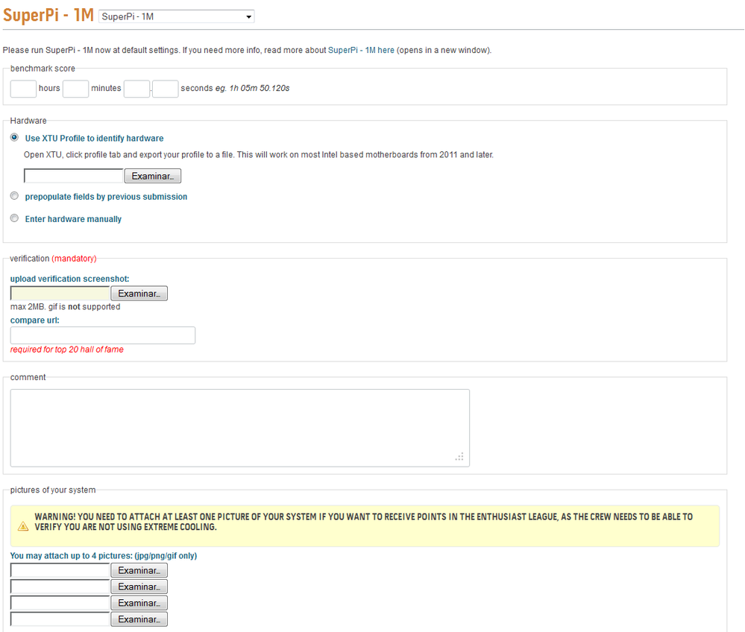Open the SuperPi - 1M benchmark dropdown
Image resolution: width=745 pixels, height=632 pixels.
click(x=176, y=16)
